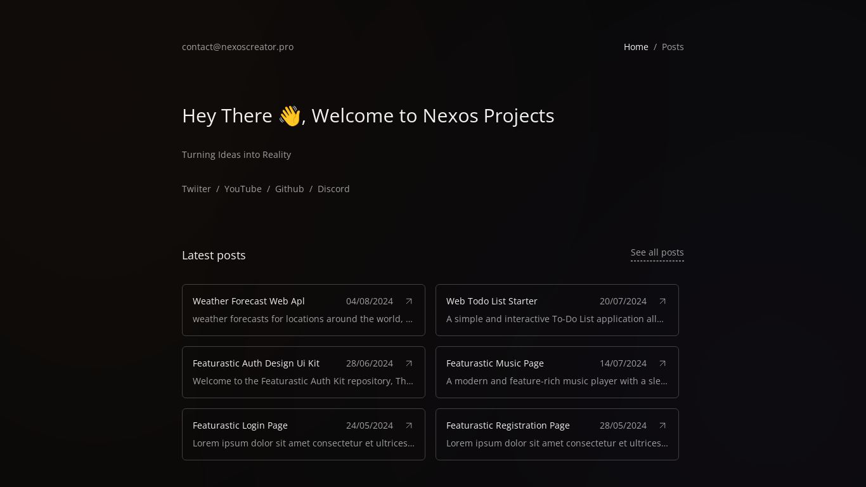Open the Twiiter social link
This screenshot has height=487, width=866.
pos(197,189)
